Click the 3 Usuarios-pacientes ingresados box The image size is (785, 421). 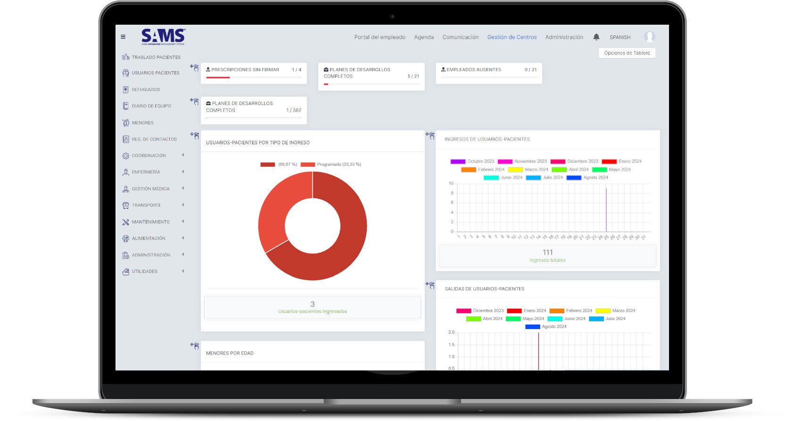313,307
